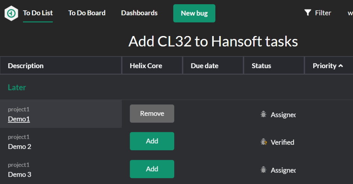Remove CL32 from the Demo1 task
The image size is (353, 184).
(152, 114)
